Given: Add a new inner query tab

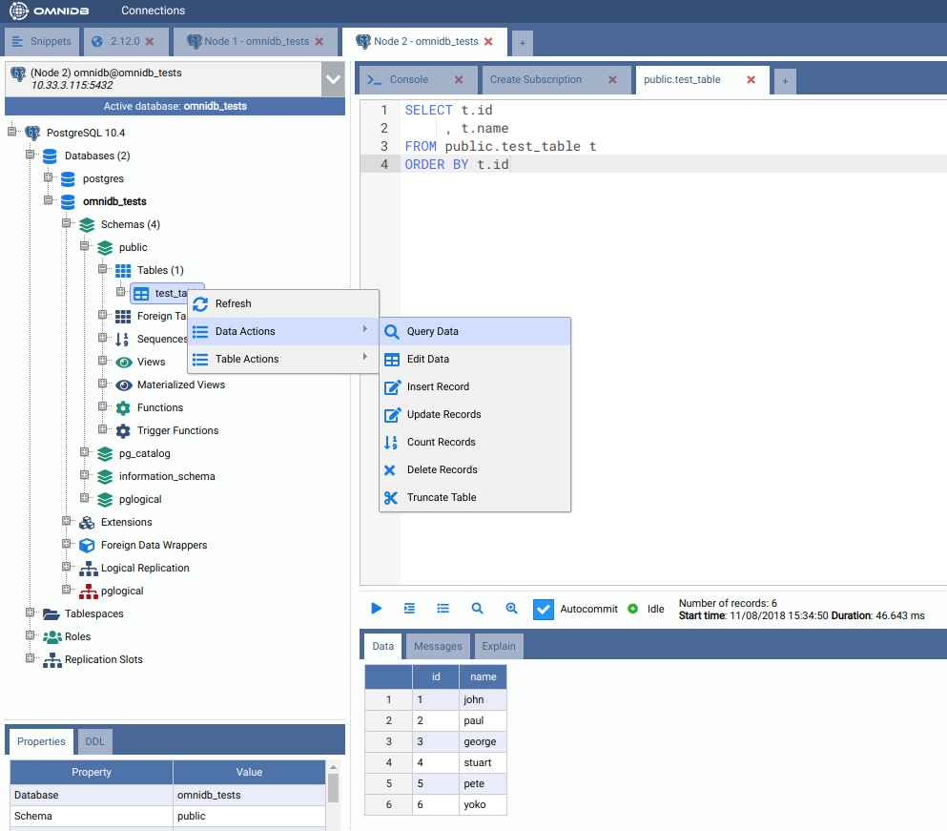Looking at the screenshot, I should point(784,81).
